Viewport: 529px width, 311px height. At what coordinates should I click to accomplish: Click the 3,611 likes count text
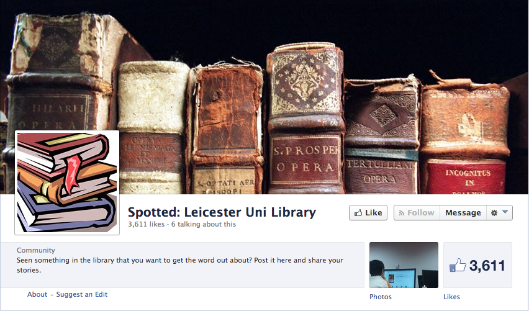point(146,224)
